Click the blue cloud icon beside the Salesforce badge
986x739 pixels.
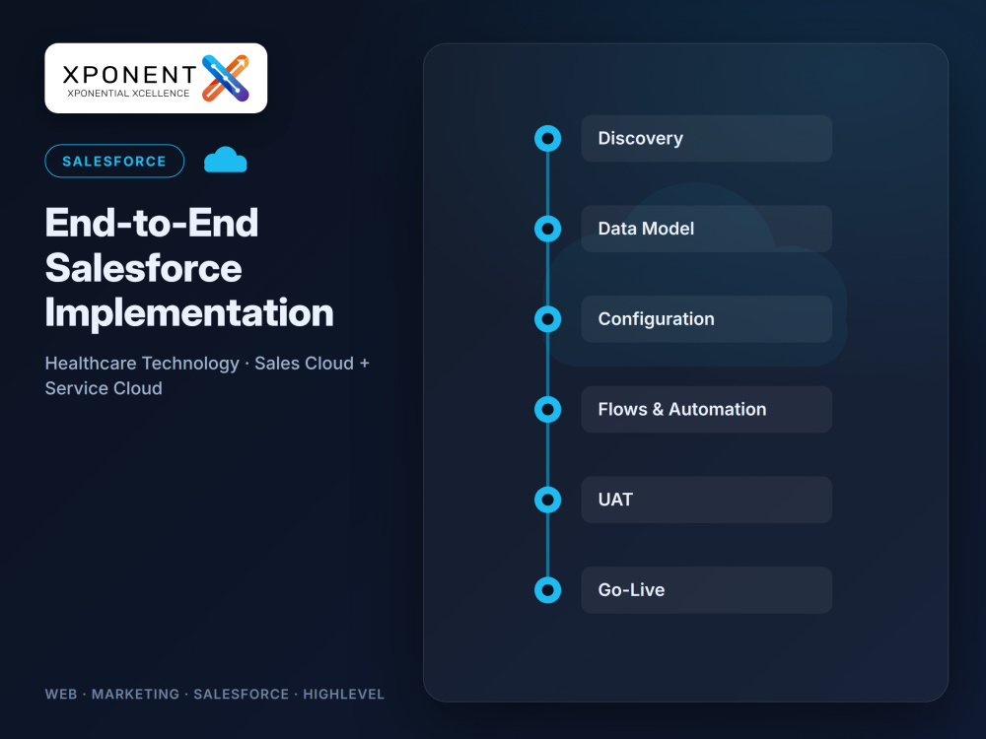point(225,160)
